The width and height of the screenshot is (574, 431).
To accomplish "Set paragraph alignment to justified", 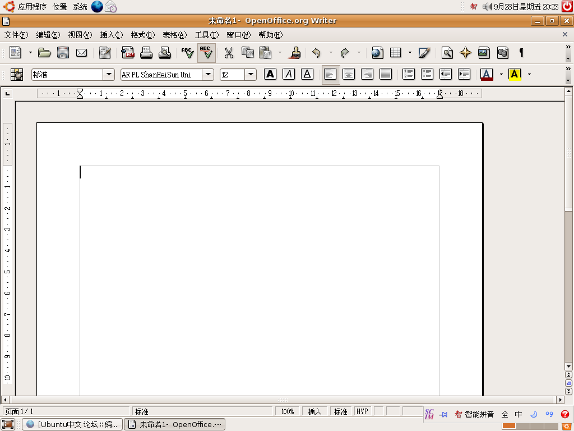I will (386, 74).
